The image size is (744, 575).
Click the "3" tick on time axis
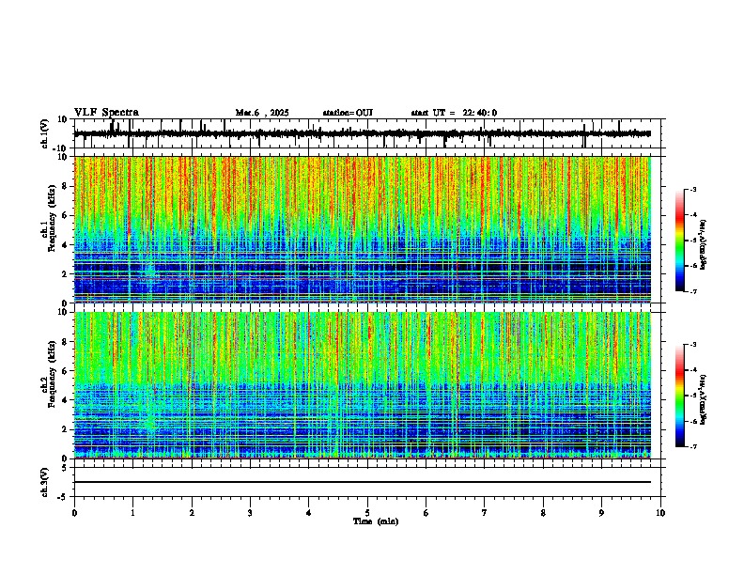(250, 513)
